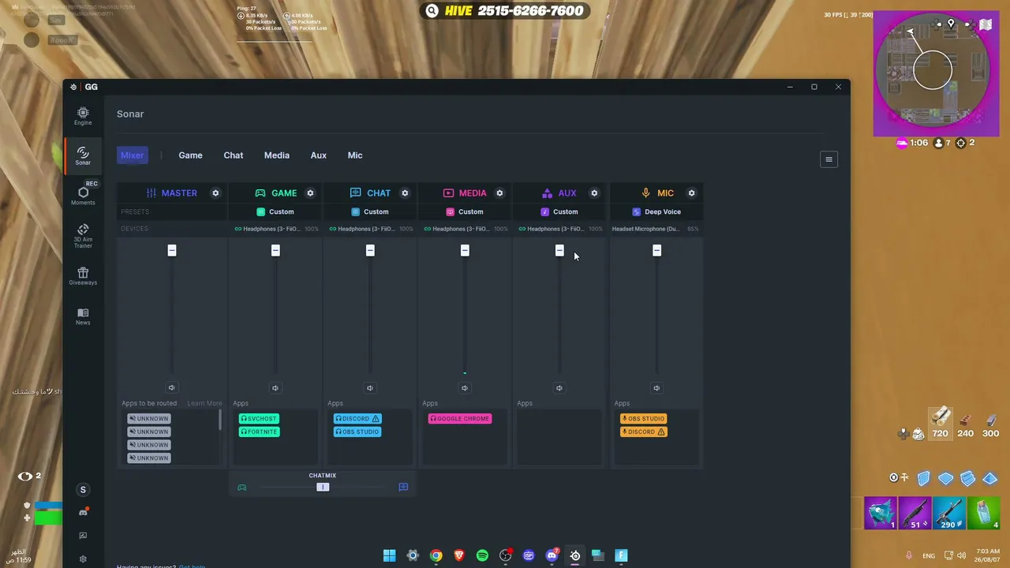This screenshot has height=568, width=1010.
Task: Select OBS STUDIO chip in the Mic channel
Action: coord(644,419)
